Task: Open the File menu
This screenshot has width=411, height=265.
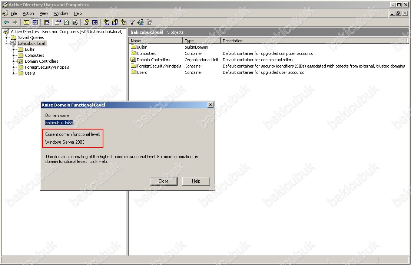Action: click(14, 13)
